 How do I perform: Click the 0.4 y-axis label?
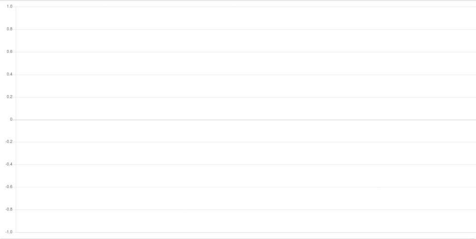pyautogui.click(x=10, y=74)
